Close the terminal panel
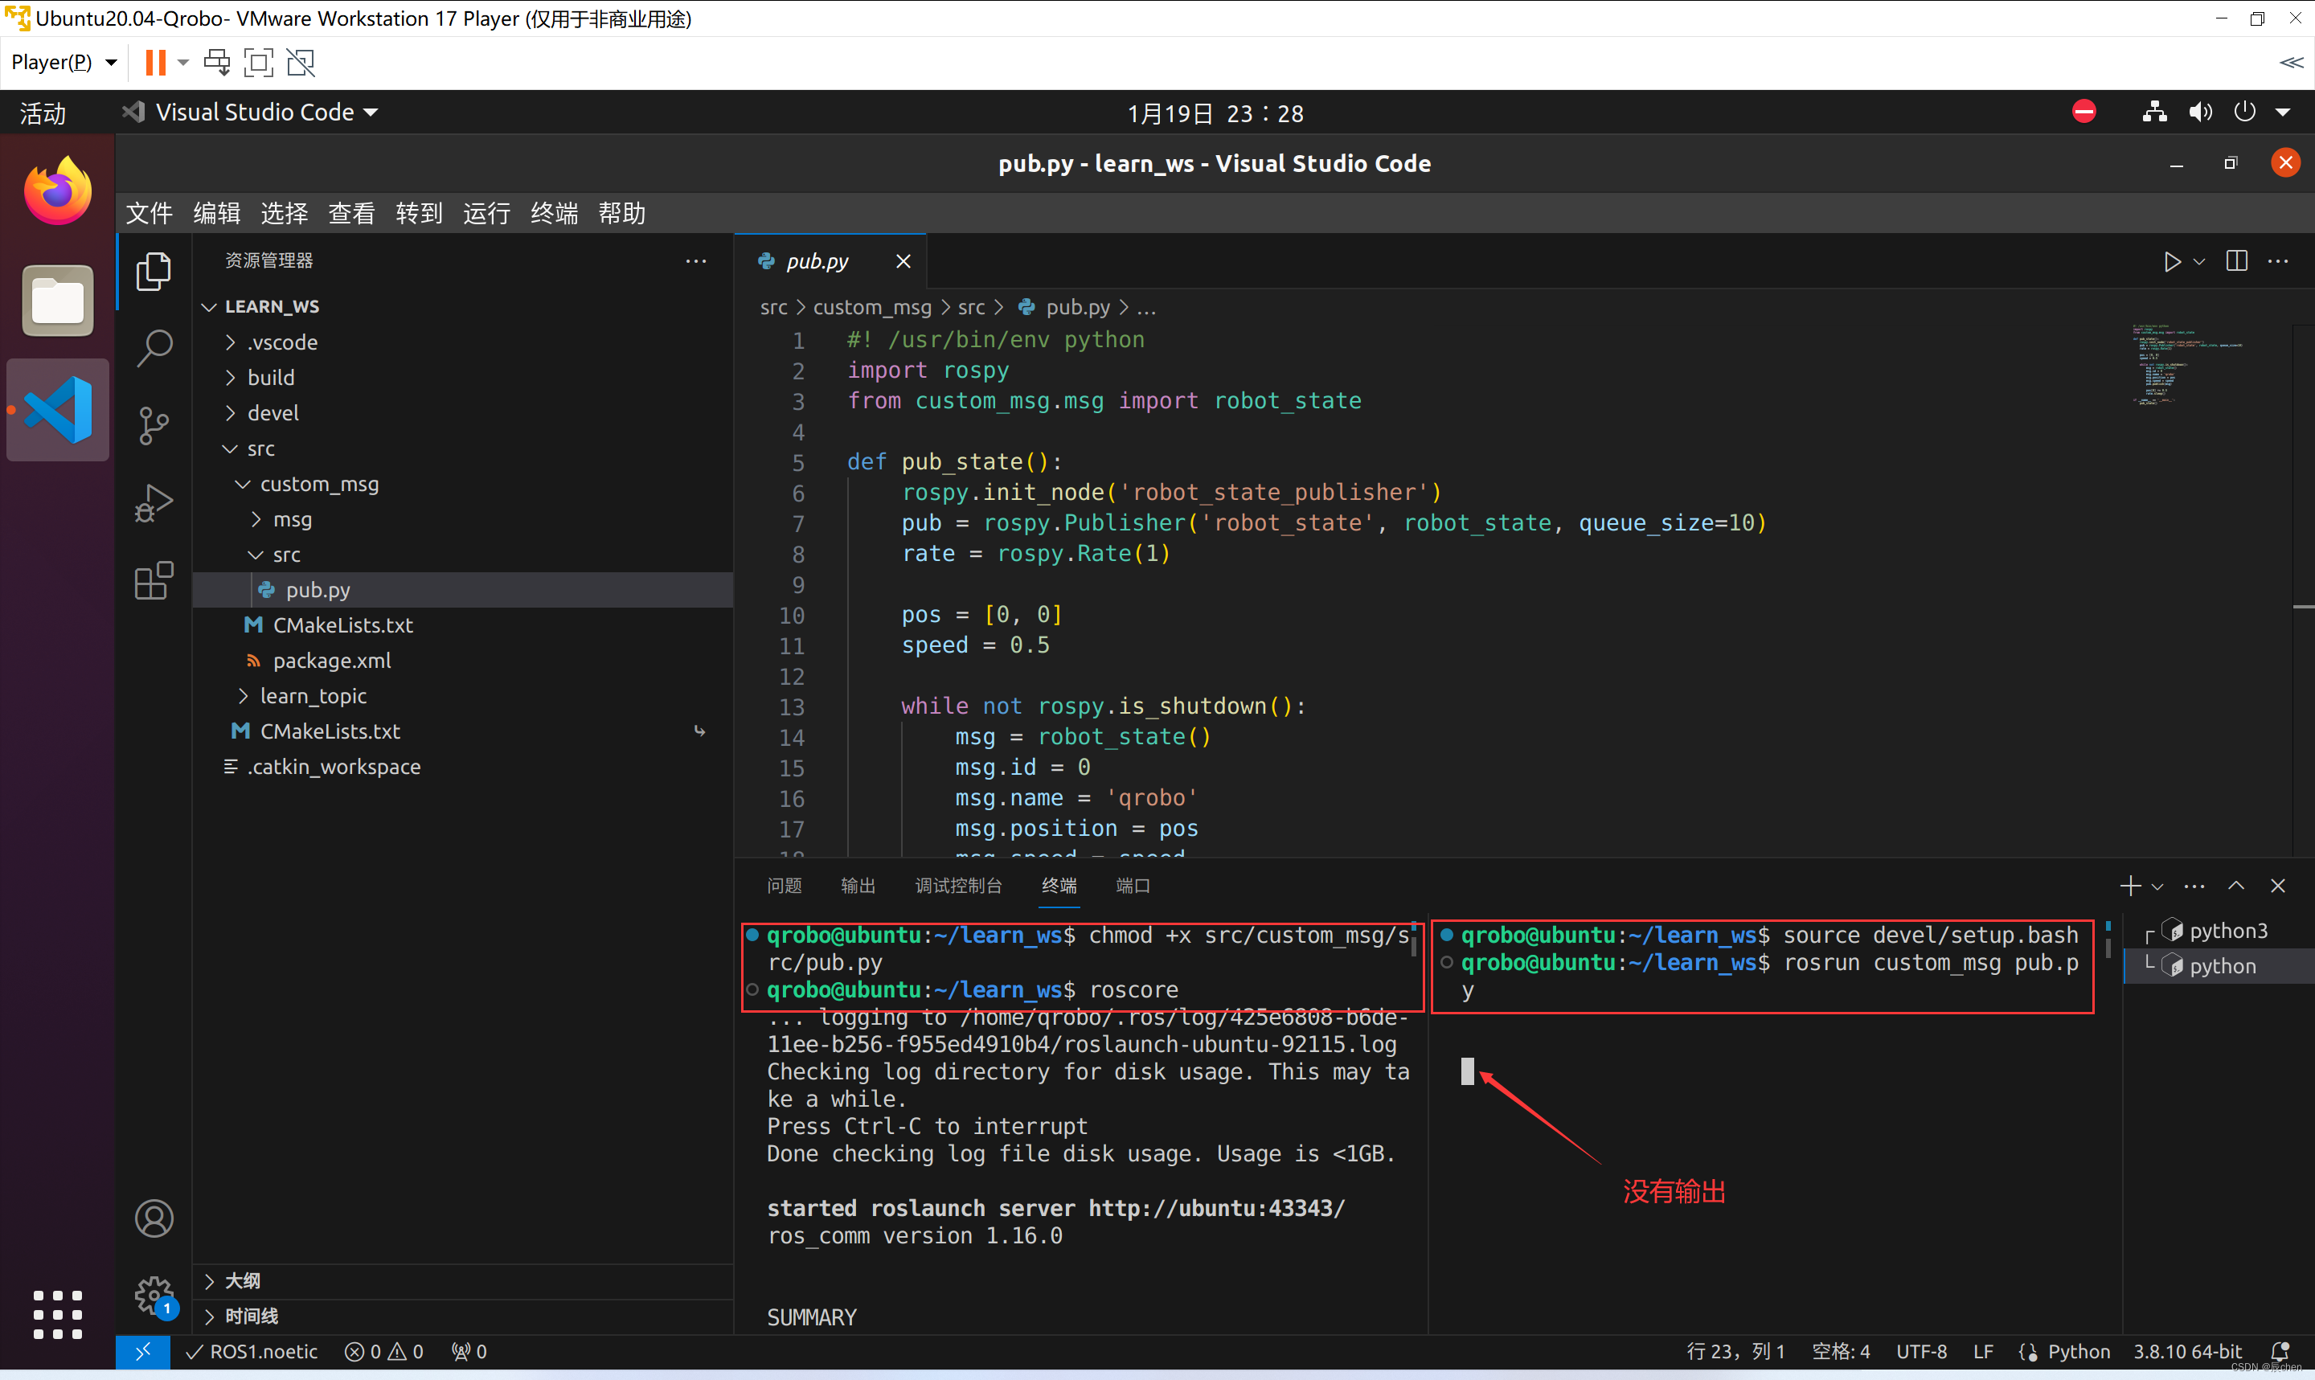The width and height of the screenshot is (2315, 1380). [x=2278, y=887]
